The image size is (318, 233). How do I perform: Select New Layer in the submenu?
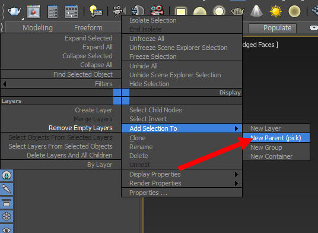[276, 128]
